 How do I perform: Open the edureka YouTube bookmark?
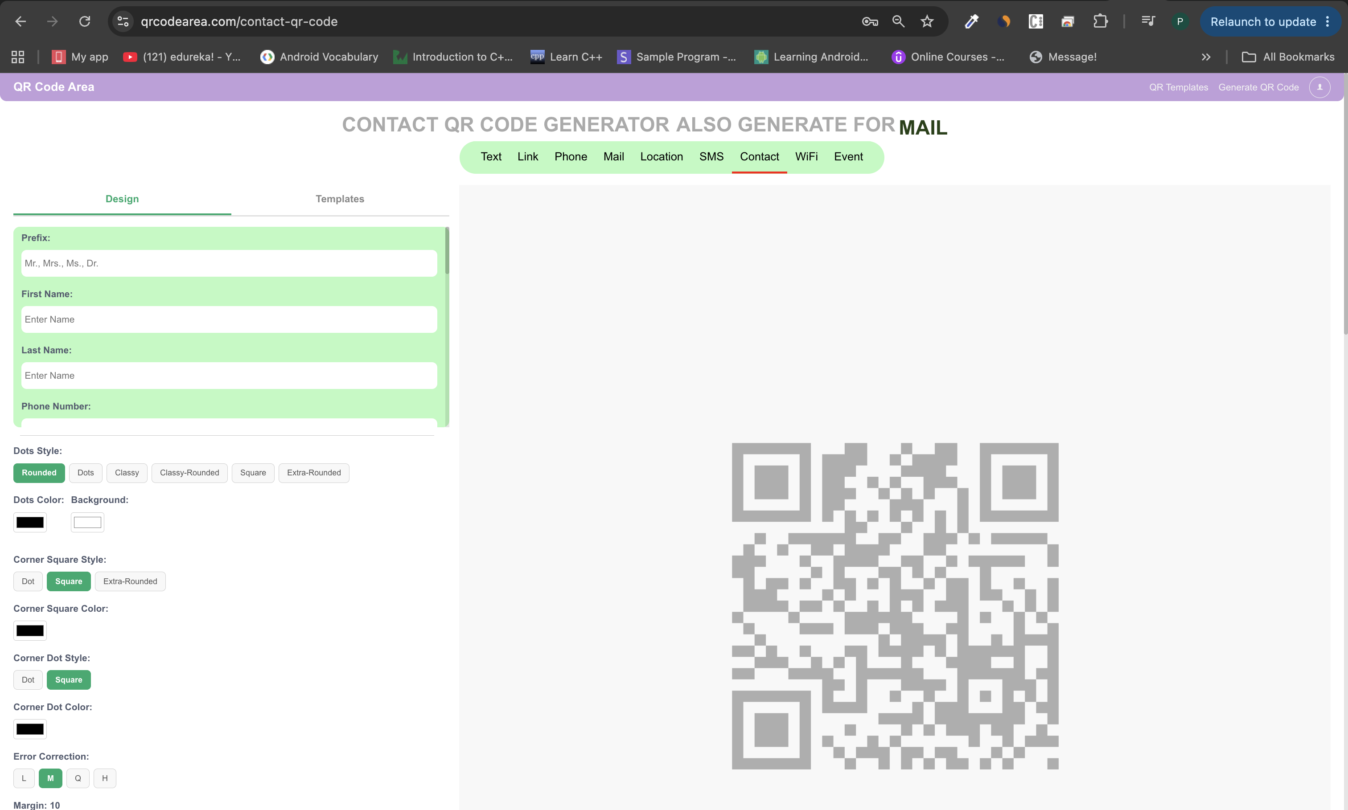pyautogui.click(x=182, y=57)
